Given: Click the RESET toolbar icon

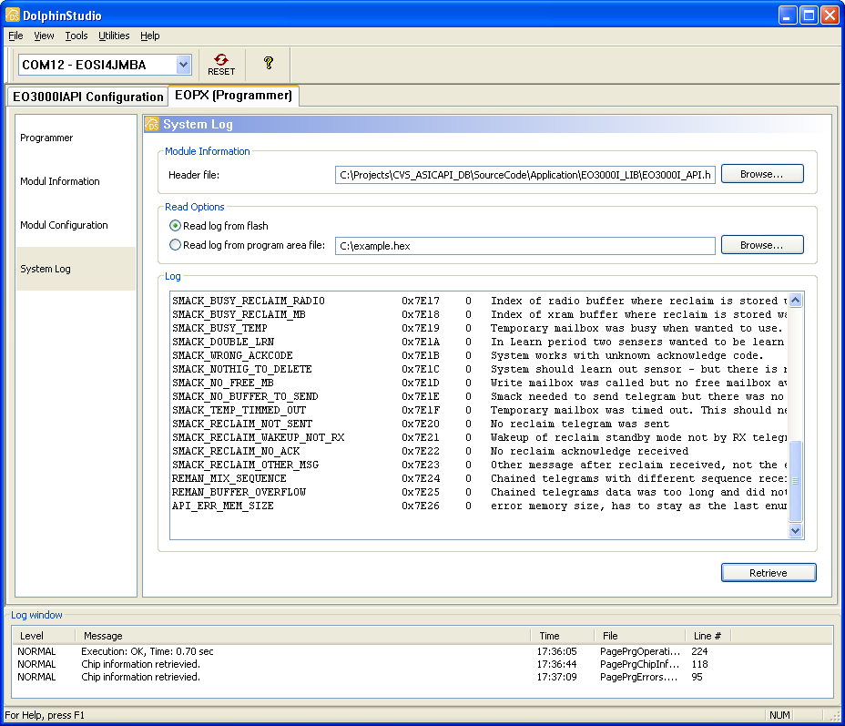Looking at the screenshot, I should [x=220, y=64].
